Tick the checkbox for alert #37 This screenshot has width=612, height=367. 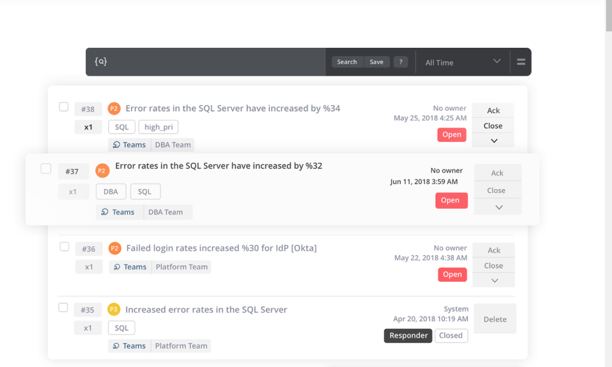pyautogui.click(x=46, y=169)
